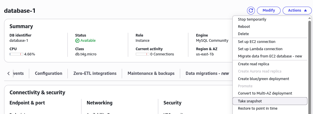Collapse the Actions dropdown
Screen dimensions: 313x114
(x=297, y=10)
